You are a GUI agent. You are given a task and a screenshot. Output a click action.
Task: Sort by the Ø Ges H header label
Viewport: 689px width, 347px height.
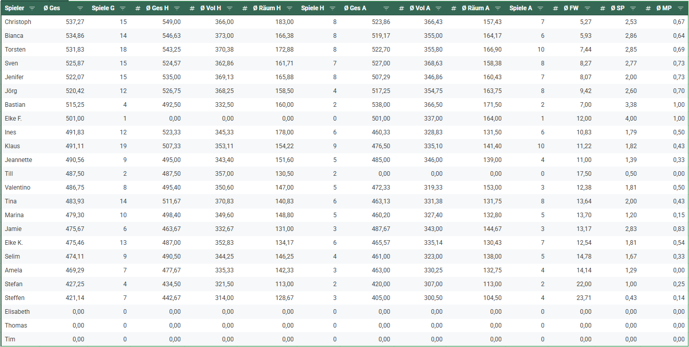[x=157, y=8]
